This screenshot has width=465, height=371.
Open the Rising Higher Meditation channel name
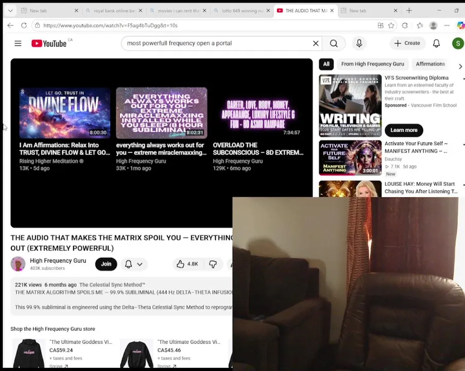(x=51, y=161)
